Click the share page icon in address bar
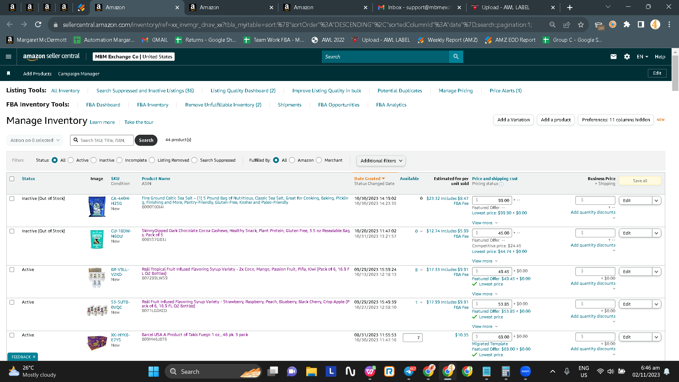The width and height of the screenshot is (679, 382). click(567, 24)
